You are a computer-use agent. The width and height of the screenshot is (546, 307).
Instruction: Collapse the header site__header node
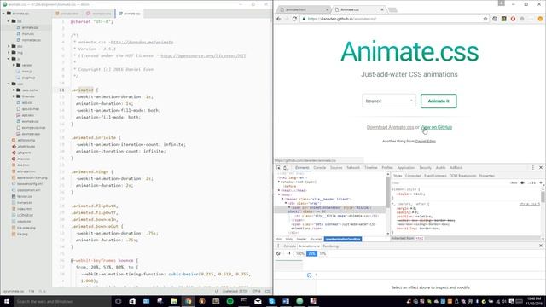(x=282, y=199)
